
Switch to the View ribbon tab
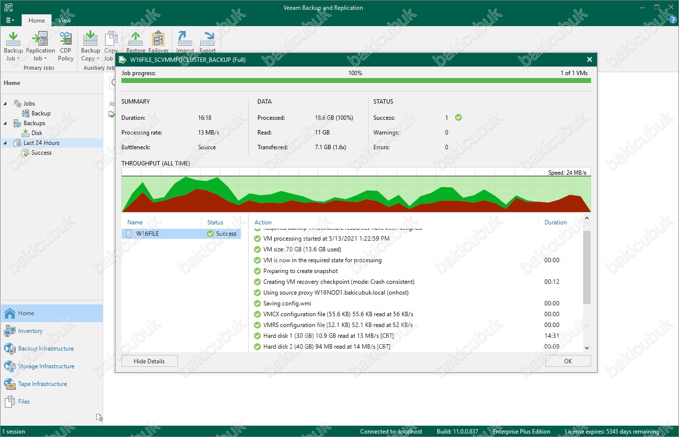pos(64,21)
